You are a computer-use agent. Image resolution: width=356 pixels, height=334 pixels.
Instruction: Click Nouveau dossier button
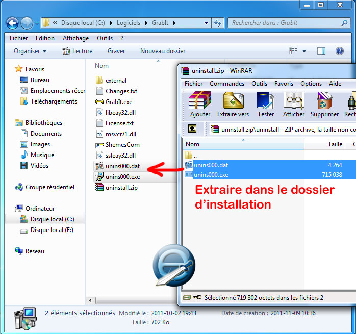click(163, 51)
